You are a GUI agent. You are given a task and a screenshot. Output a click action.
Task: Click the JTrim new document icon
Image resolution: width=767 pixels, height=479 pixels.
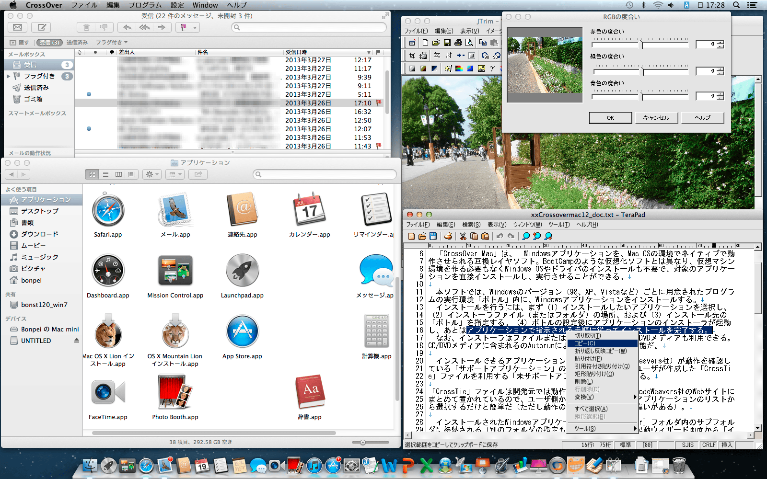pyautogui.click(x=425, y=43)
